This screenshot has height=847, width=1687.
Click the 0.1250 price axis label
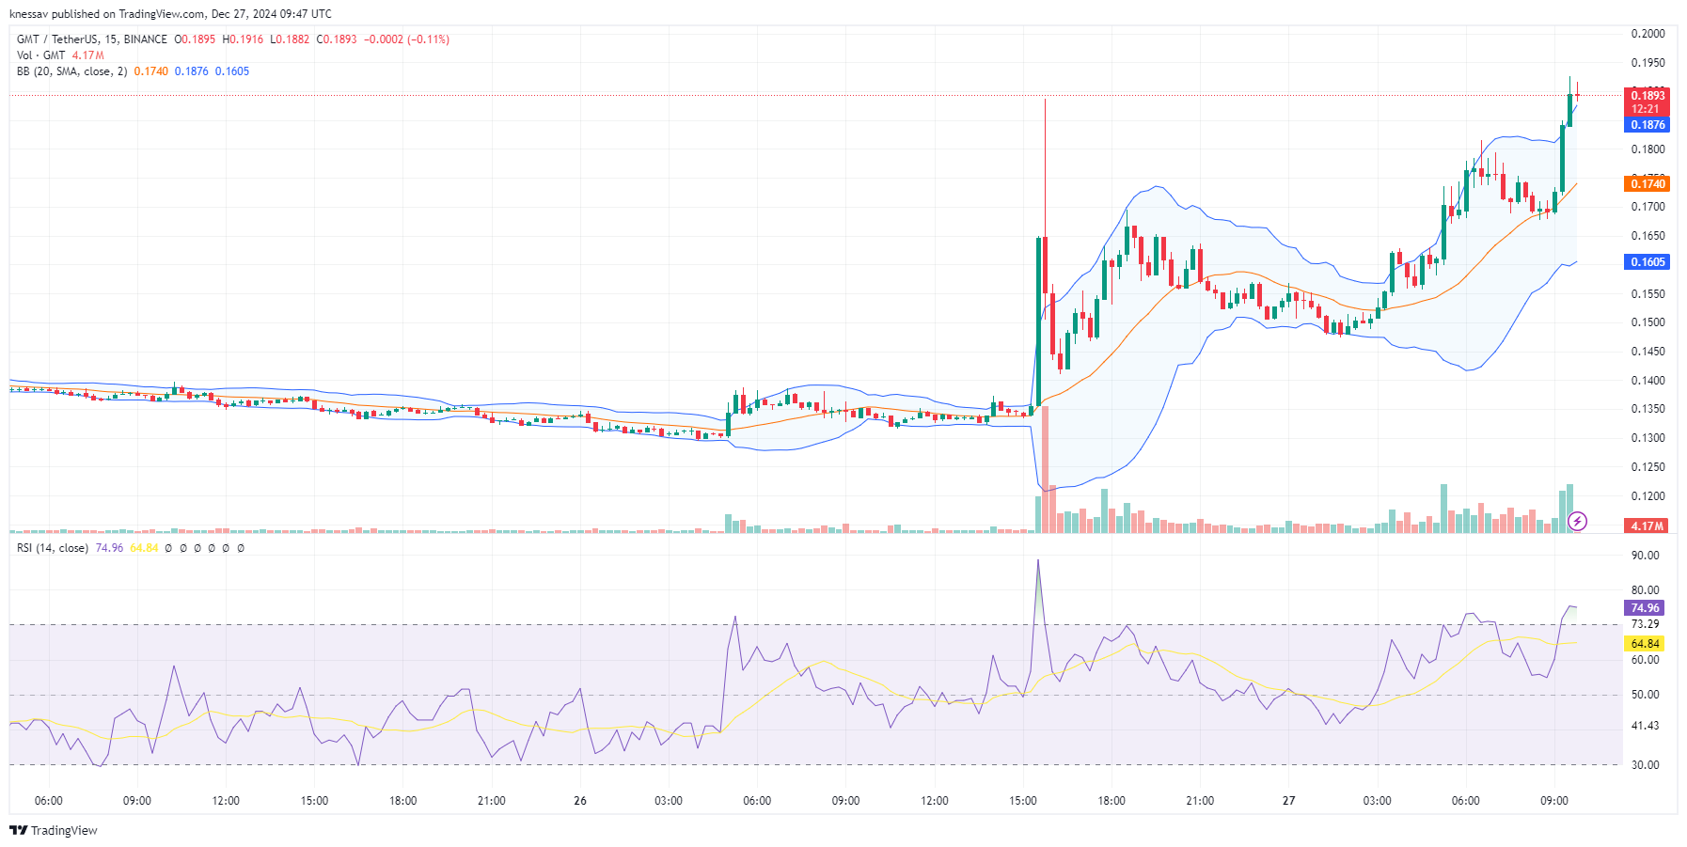(x=1648, y=467)
